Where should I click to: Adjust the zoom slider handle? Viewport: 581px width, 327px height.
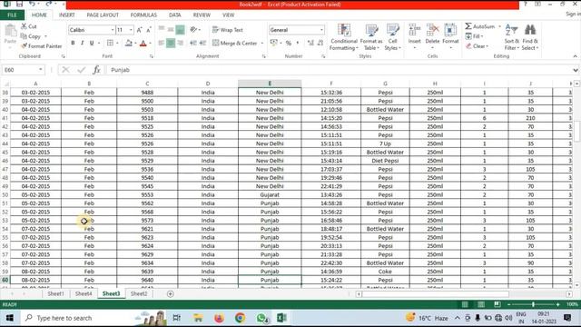[533, 304]
